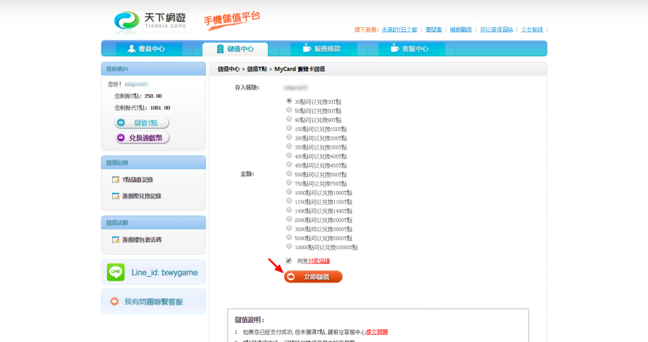
Task: Select the 400點可以兌換400T點 option
Action: click(x=289, y=156)
